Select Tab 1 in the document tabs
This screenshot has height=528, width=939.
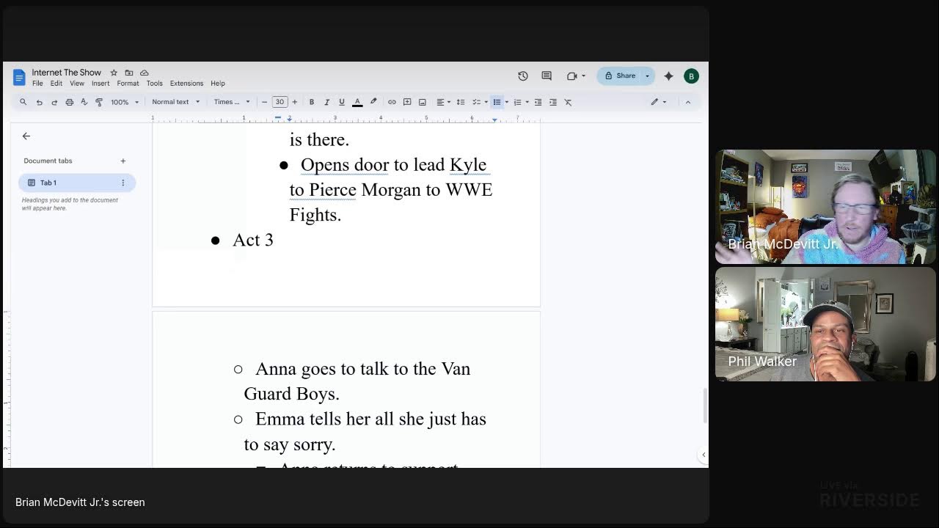[x=77, y=183]
